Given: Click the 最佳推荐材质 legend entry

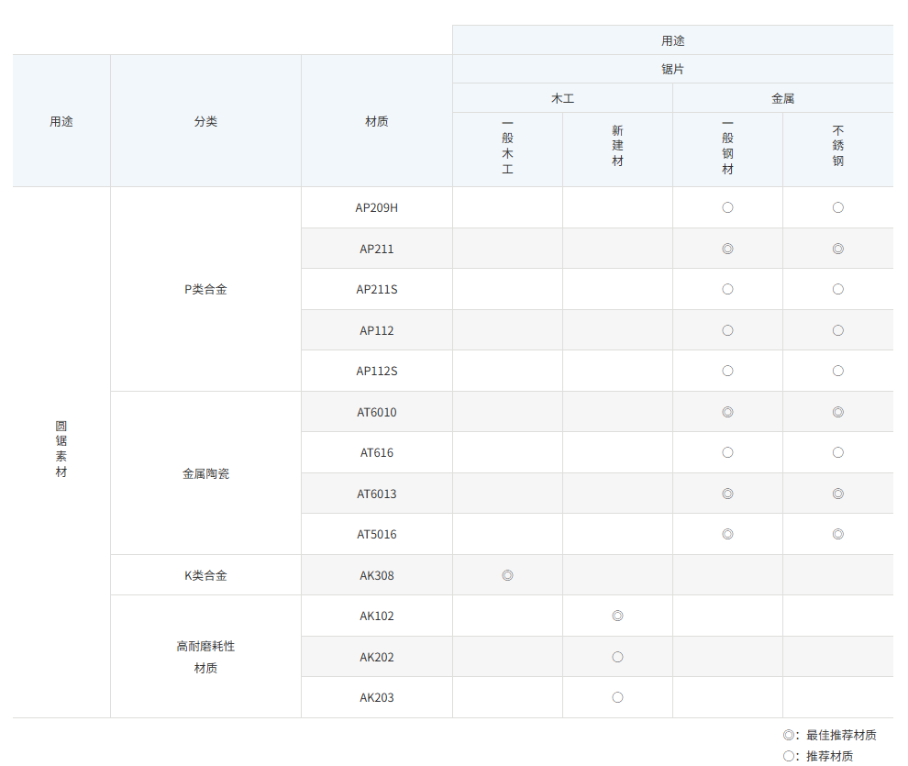Looking at the screenshot, I should point(830,735).
